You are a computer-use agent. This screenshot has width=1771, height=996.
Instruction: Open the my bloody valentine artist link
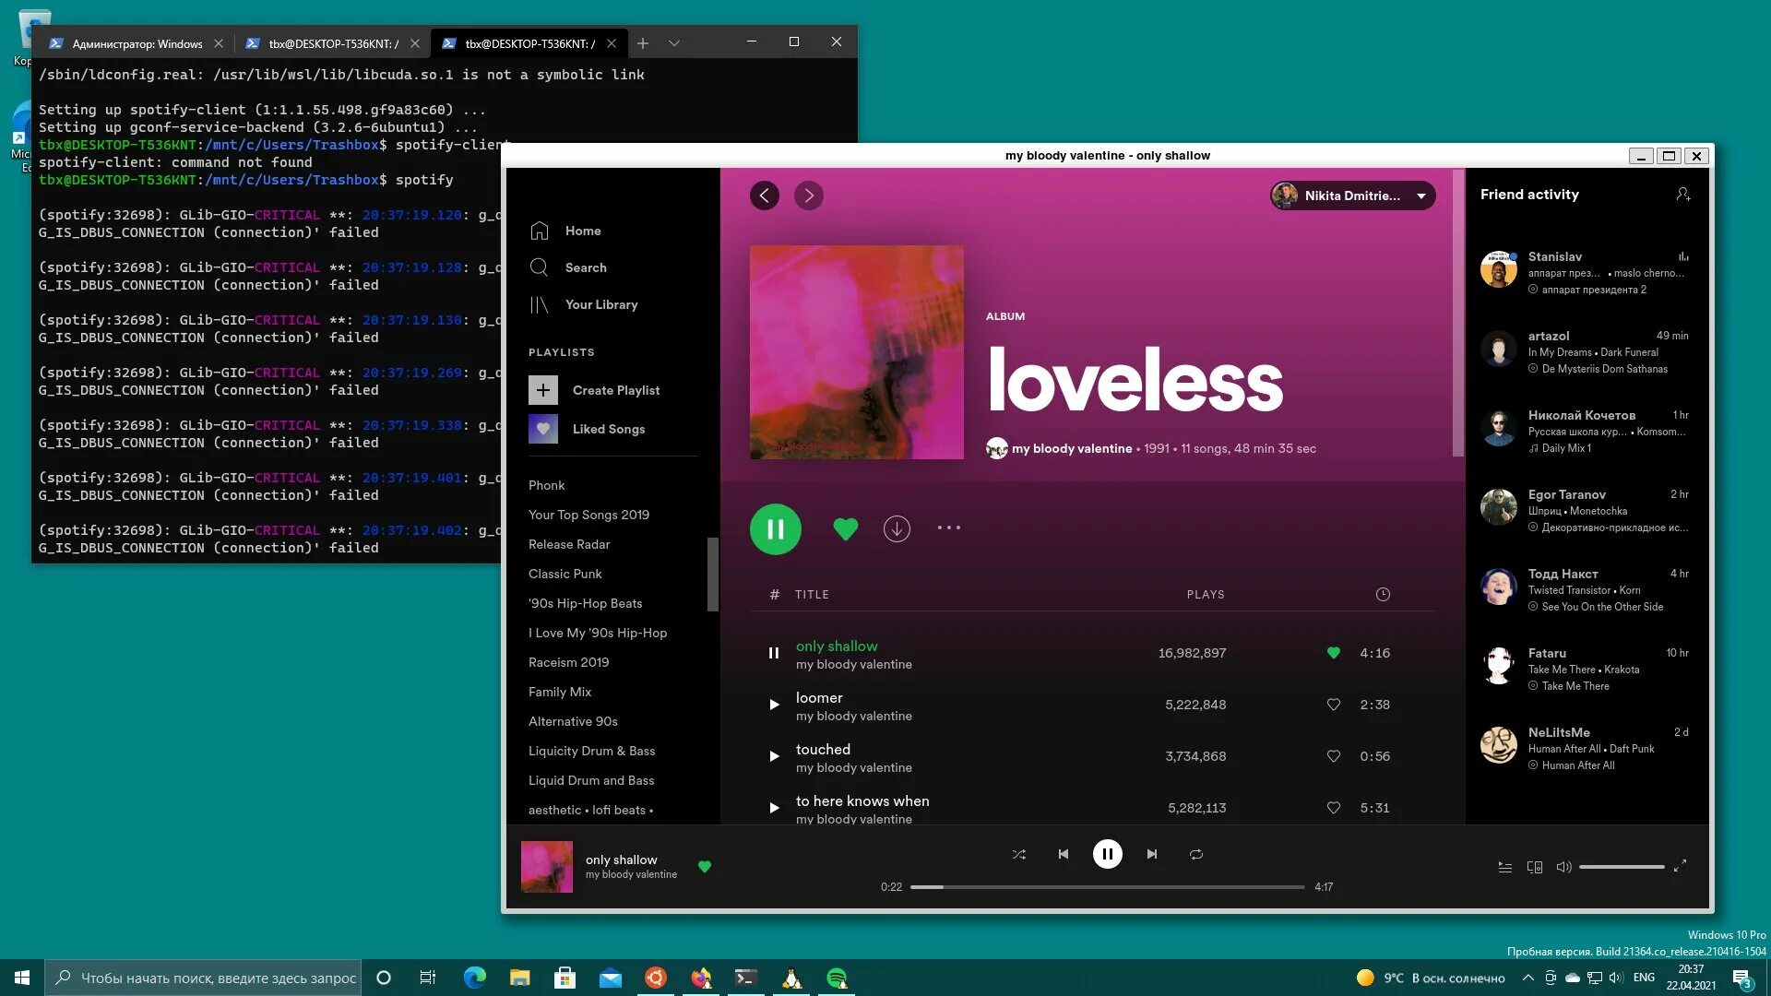[1071, 449]
